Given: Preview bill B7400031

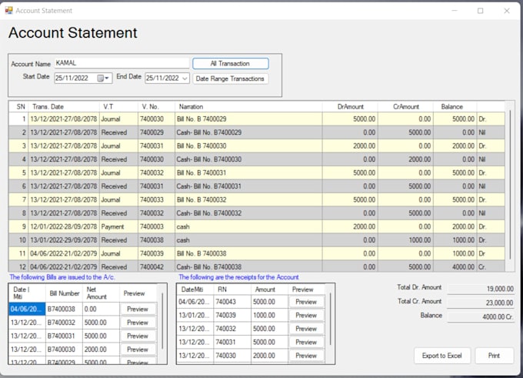Looking at the screenshot, I should tap(138, 336).
